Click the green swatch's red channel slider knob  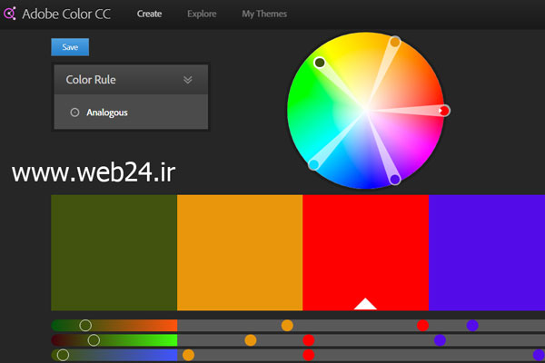tap(85, 326)
